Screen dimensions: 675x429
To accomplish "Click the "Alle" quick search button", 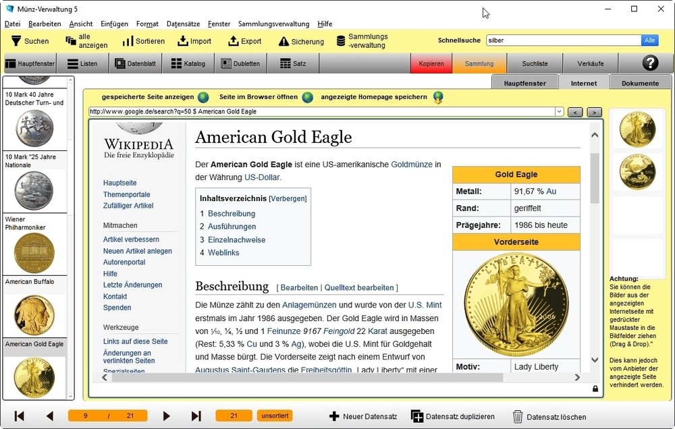I will click(x=649, y=40).
